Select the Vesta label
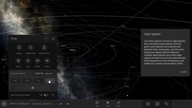Image resolution: width=192 pixels, height=108 pixels. coord(127,86)
